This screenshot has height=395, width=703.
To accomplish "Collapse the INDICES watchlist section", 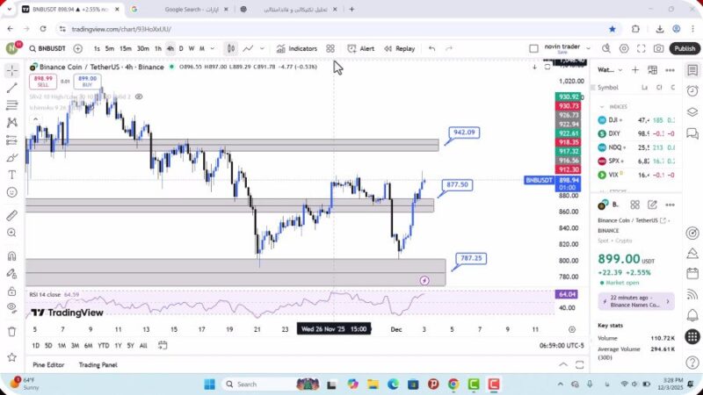I will 601,106.
